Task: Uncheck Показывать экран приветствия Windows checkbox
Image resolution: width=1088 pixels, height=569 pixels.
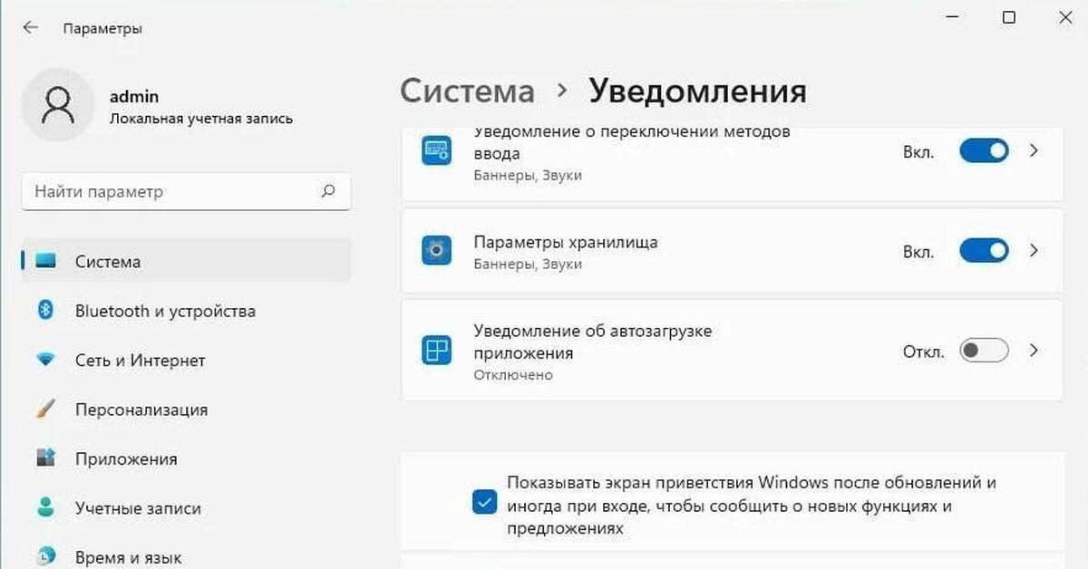Action: [484, 502]
